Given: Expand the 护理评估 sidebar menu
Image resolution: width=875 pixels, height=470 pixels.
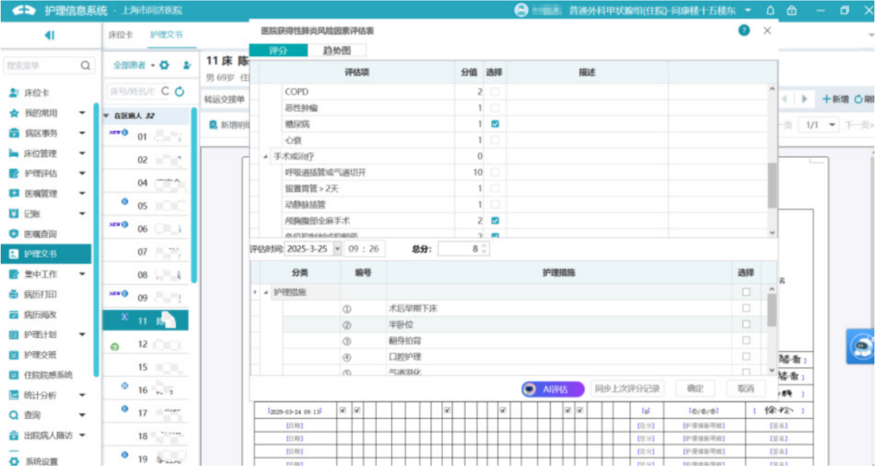Looking at the screenshot, I should click(x=82, y=174).
